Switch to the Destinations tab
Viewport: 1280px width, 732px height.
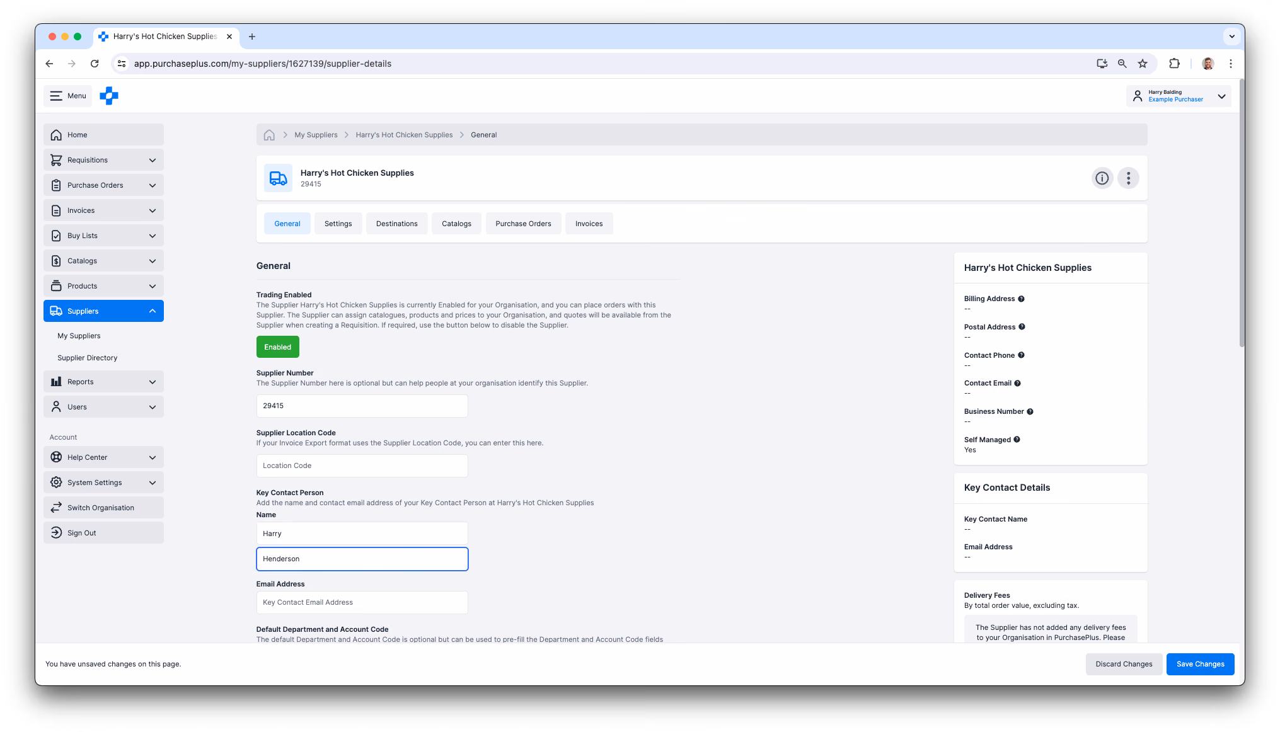397,224
